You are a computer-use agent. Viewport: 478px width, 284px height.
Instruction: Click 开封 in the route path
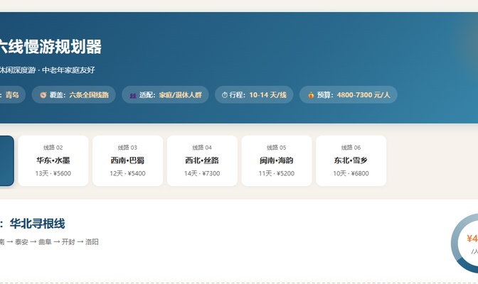coord(68,242)
